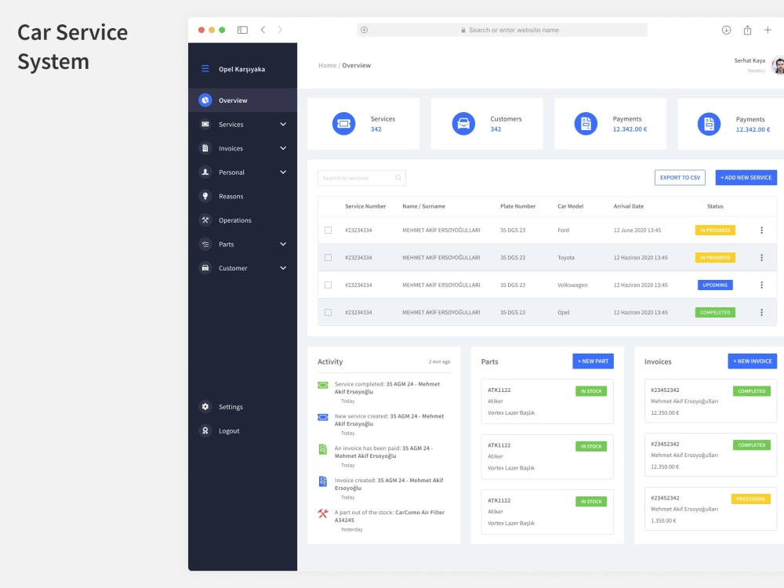Image resolution: width=784 pixels, height=588 pixels.
Task: Click the part out of stock tools icon
Action: click(x=323, y=514)
